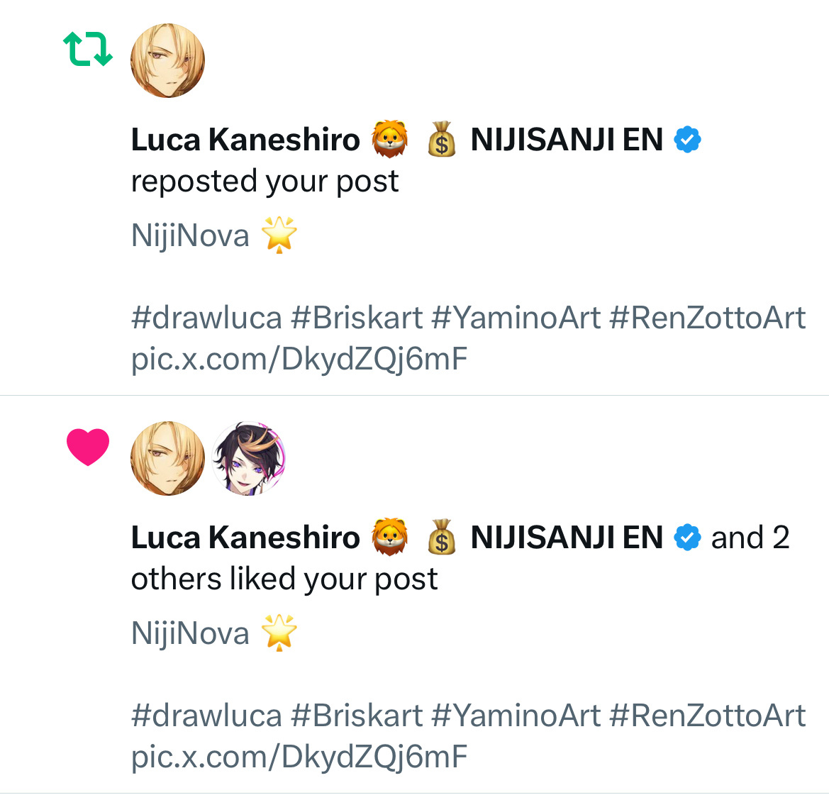Viewport: 829px width, 795px height.
Task: Open pic.x.com link in the liked post
Action: 299,757
